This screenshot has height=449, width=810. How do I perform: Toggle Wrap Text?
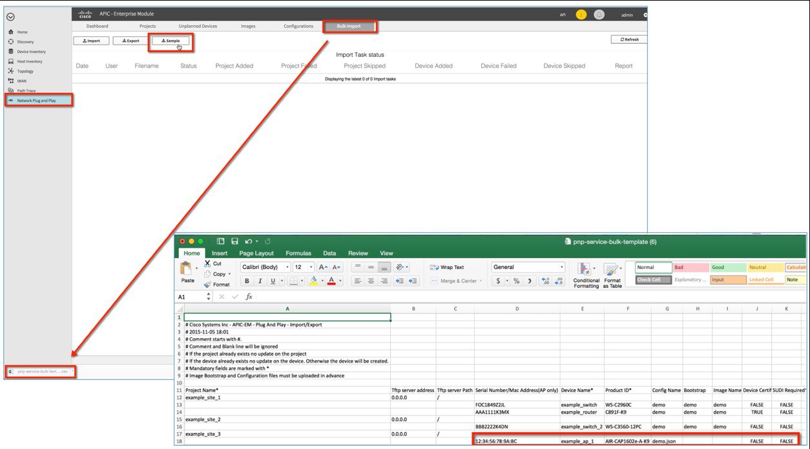click(446, 267)
